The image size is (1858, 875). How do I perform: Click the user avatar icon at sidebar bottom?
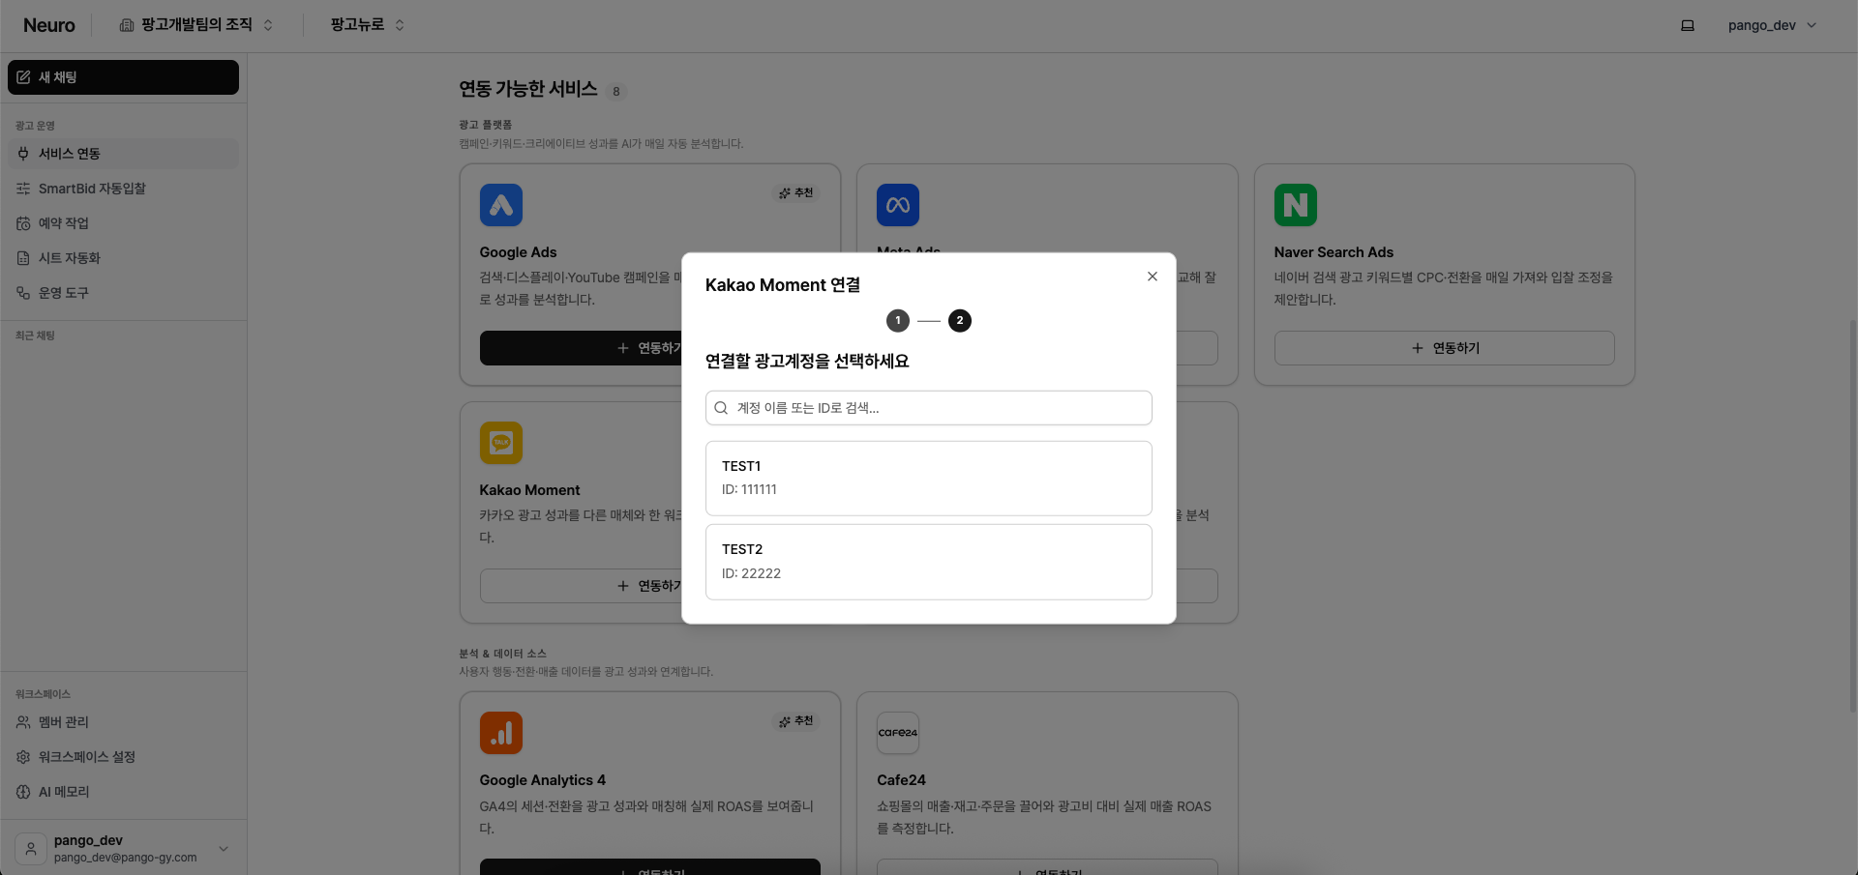click(x=31, y=849)
